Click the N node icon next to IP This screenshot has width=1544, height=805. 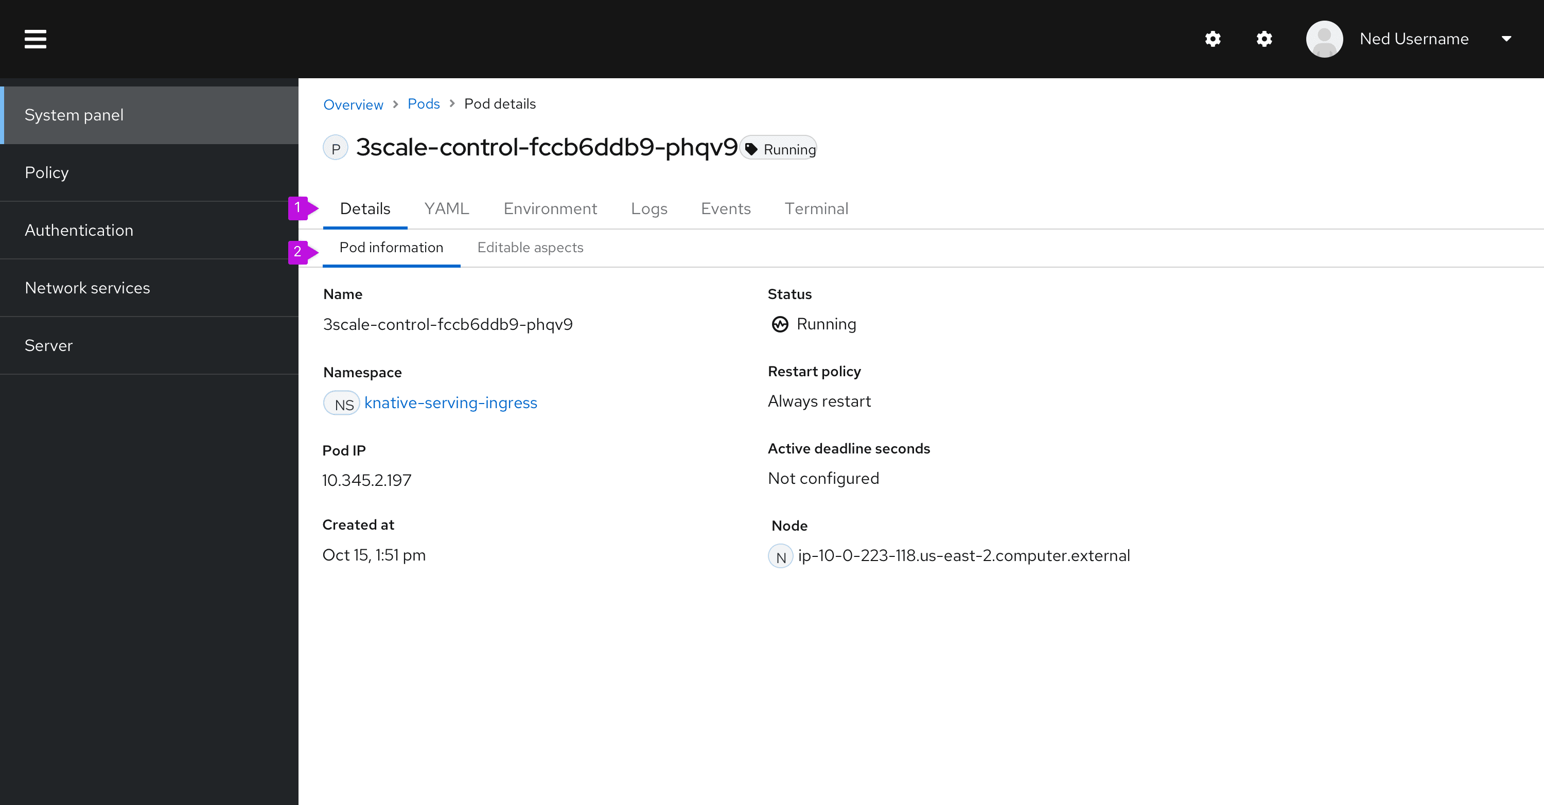[x=779, y=556]
